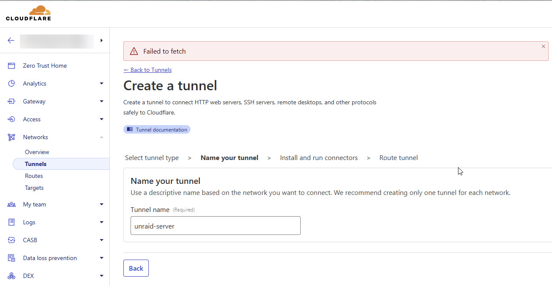Click the Access icon
Viewport: 552px width, 286px height.
coord(11,119)
